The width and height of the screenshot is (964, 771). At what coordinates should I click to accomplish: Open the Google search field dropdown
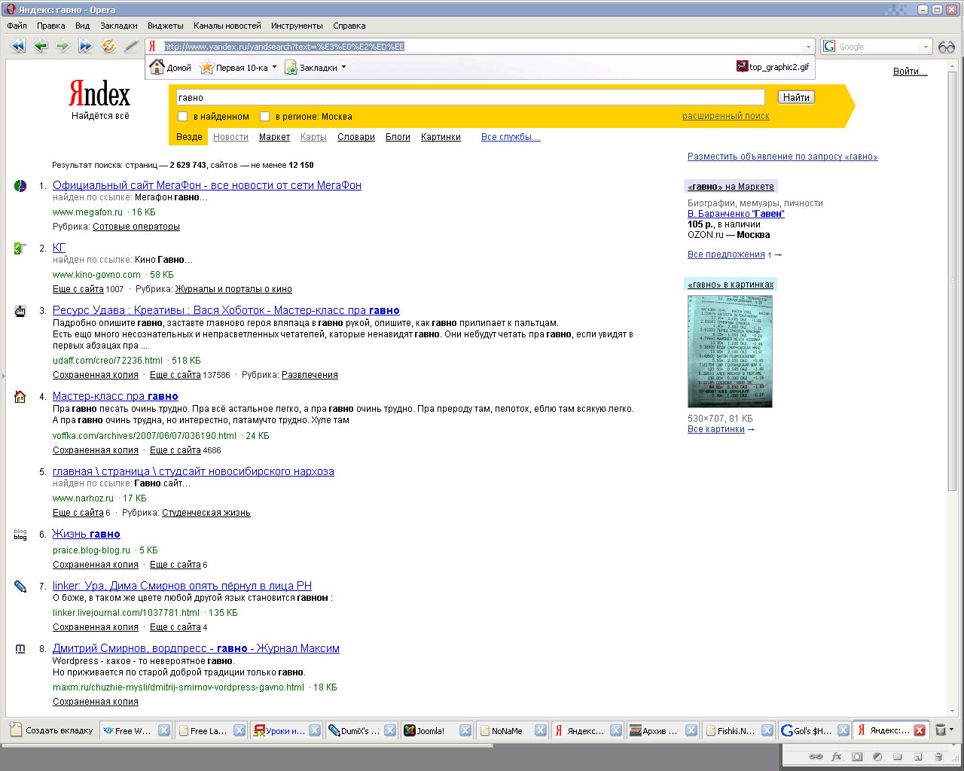click(x=926, y=47)
